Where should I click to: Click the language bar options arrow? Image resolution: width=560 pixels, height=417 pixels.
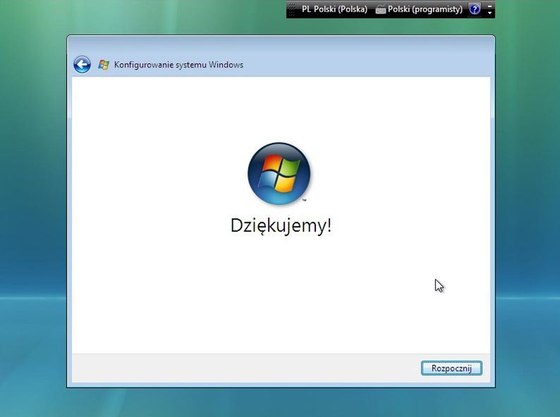[489, 13]
